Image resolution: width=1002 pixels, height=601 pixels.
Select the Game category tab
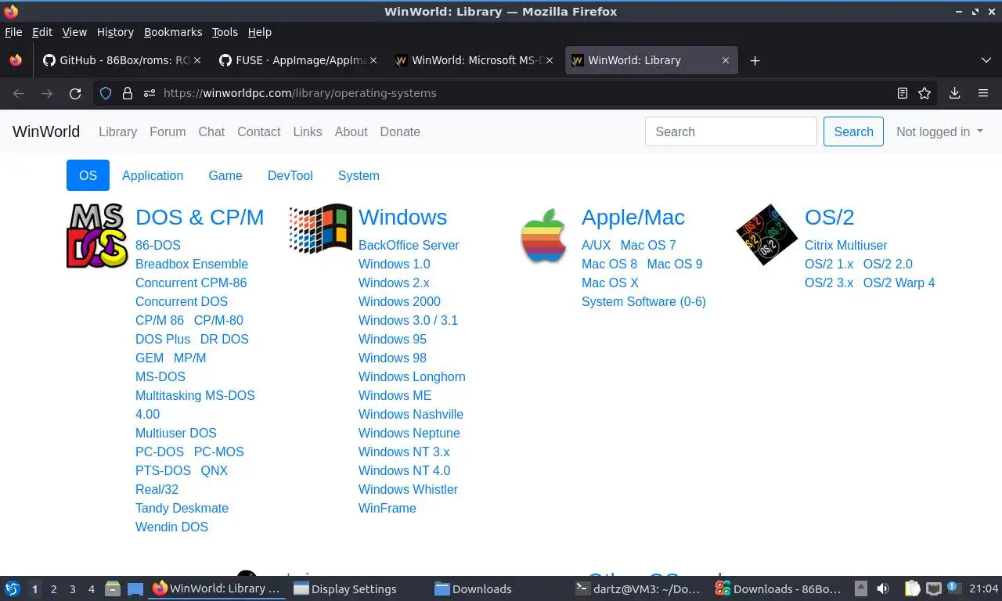(x=225, y=175)
